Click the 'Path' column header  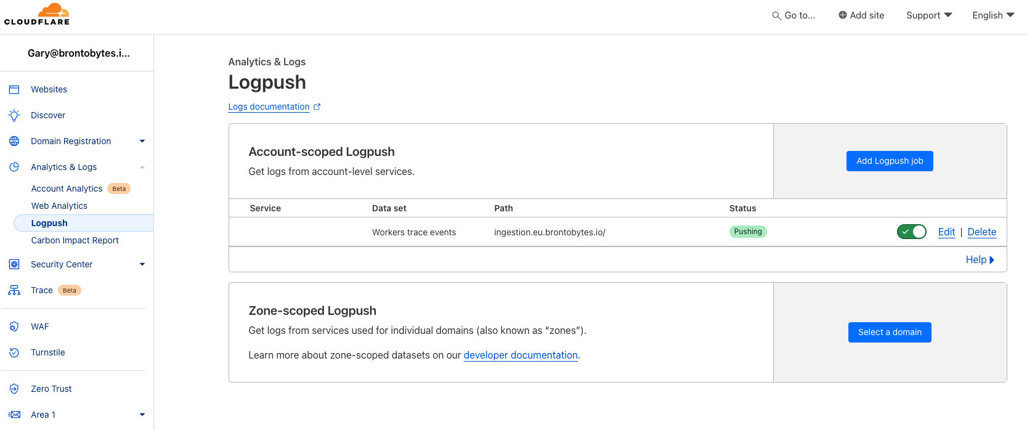503,208
